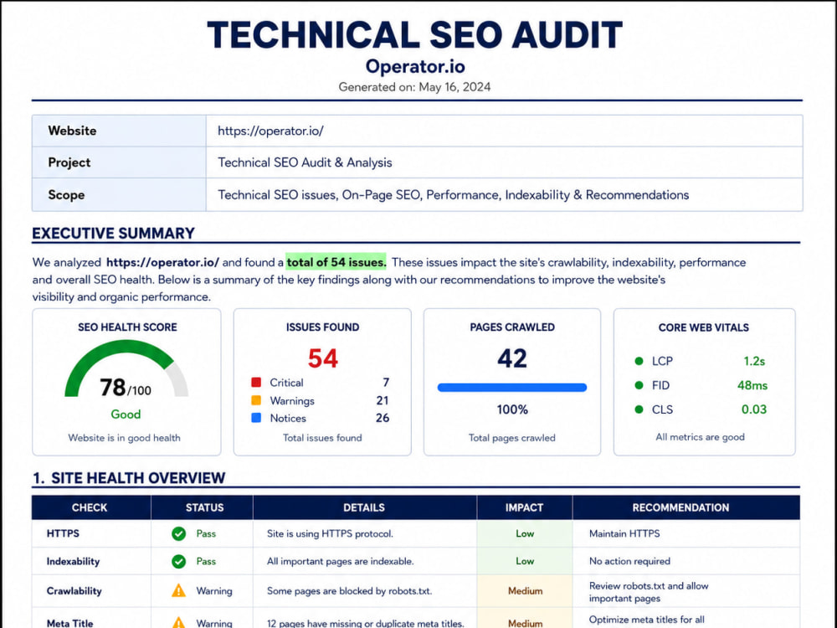Click 'Medium' impact in Crawlability row
The image size is (837, 628).
[526, 590]
